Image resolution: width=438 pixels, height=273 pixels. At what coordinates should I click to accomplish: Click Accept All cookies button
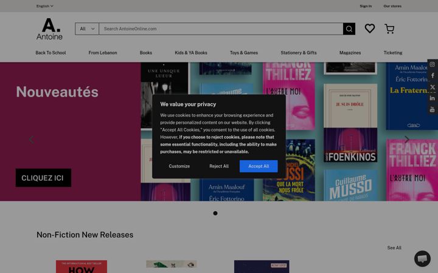point(259,166)
